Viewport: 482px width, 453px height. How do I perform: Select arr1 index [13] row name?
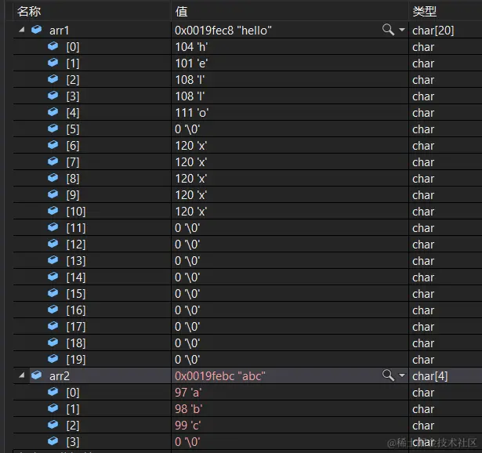pos(76,261)
